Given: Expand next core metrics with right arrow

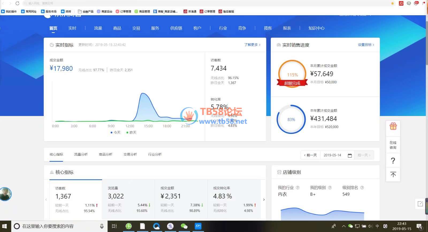Looking at the screenshot, I should [264, 200].
